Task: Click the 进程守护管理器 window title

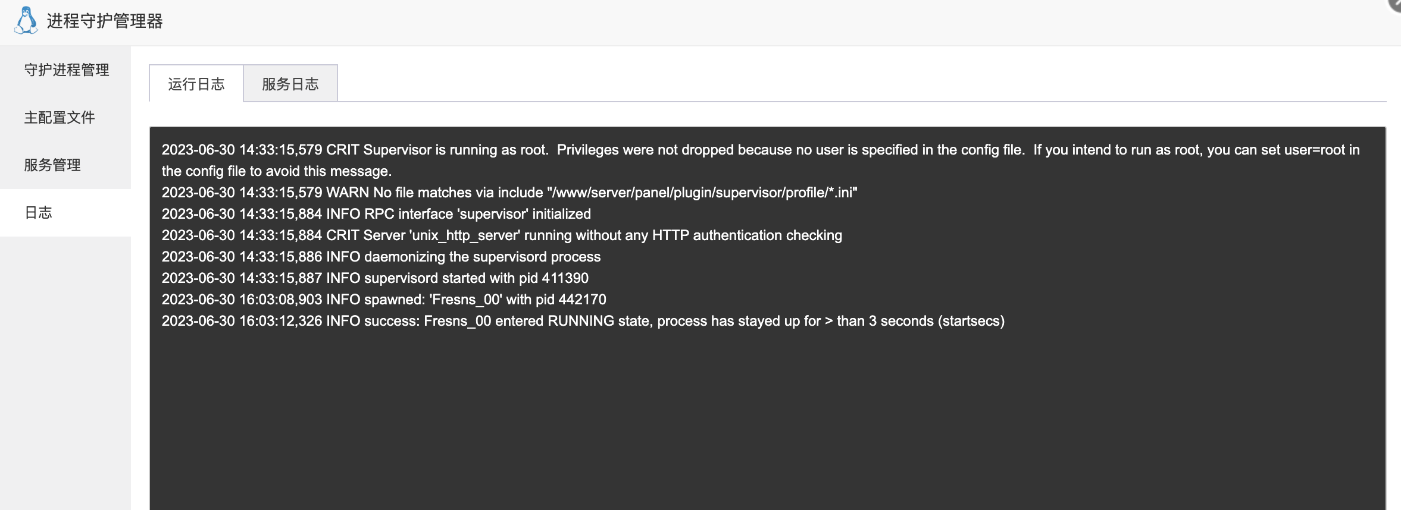Action: click(x=105, y=21)
